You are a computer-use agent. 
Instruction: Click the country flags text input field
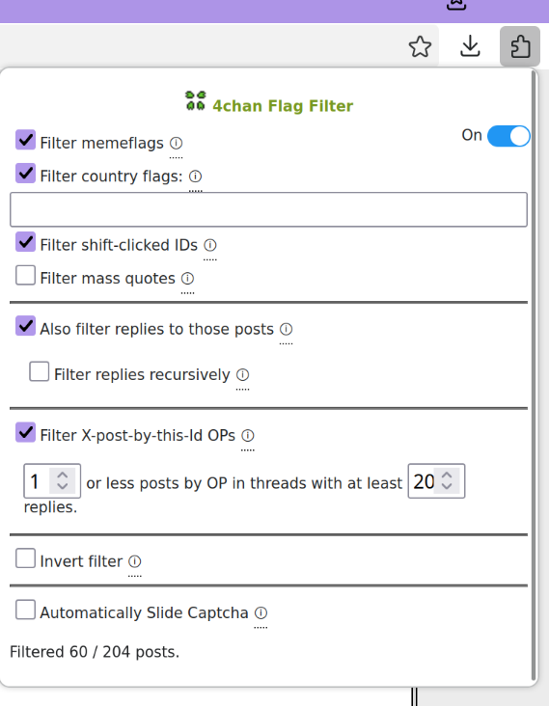click(268, 209)
